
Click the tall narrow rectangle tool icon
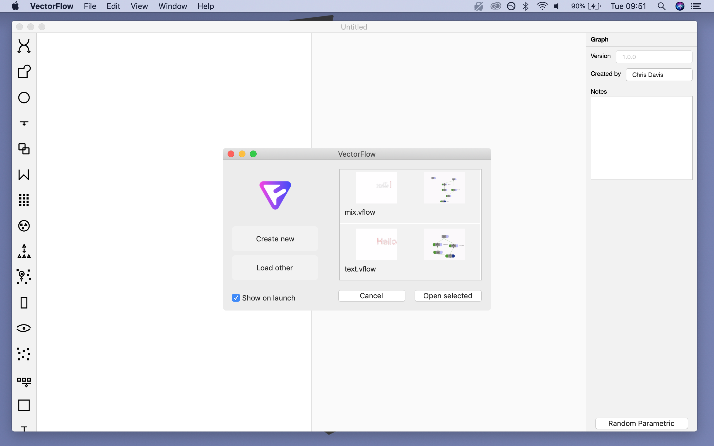point(24,303)
